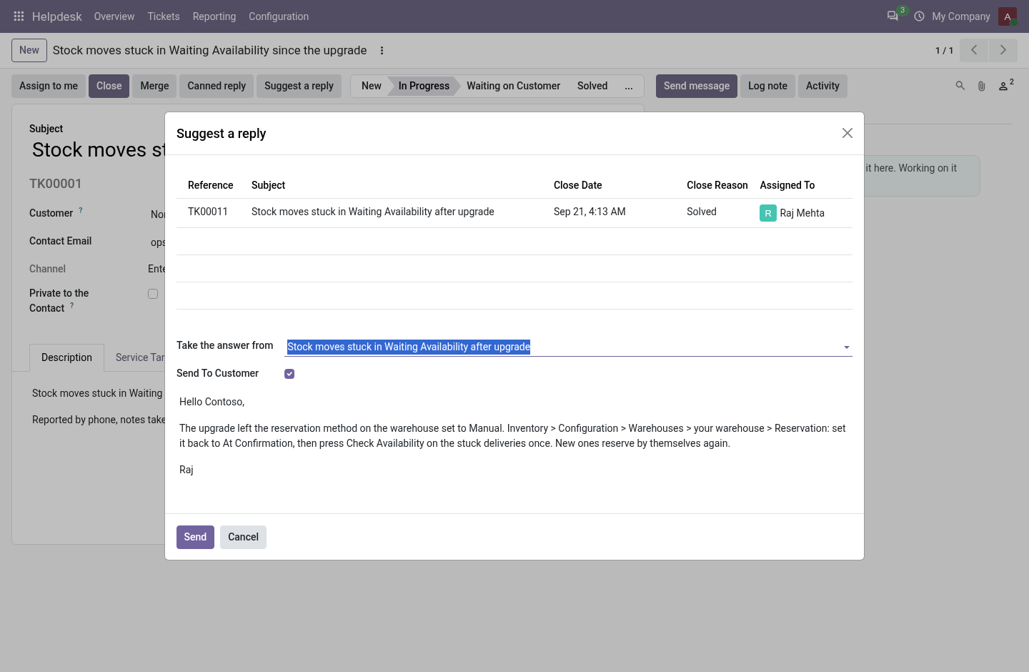Open the user avatar menu

[x=1008, y=16]
